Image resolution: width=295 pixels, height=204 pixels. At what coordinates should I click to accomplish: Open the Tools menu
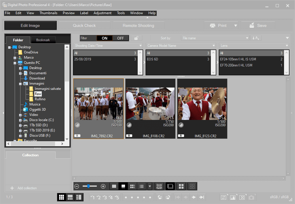(x=121, y=13)
